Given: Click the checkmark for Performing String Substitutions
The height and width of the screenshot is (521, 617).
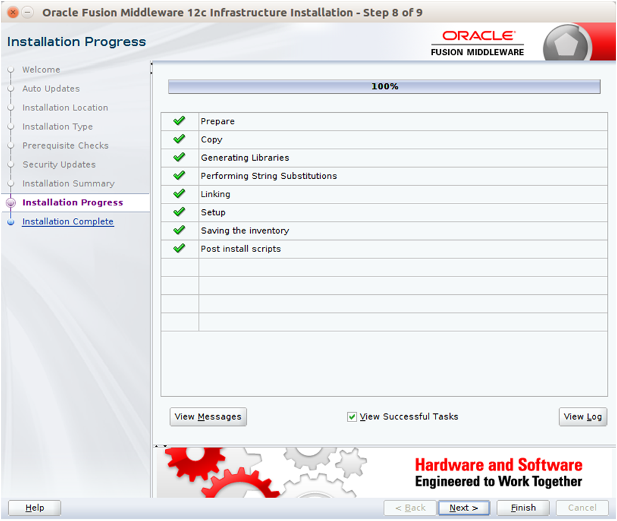Looking at the screenshot, I should 179,175.
